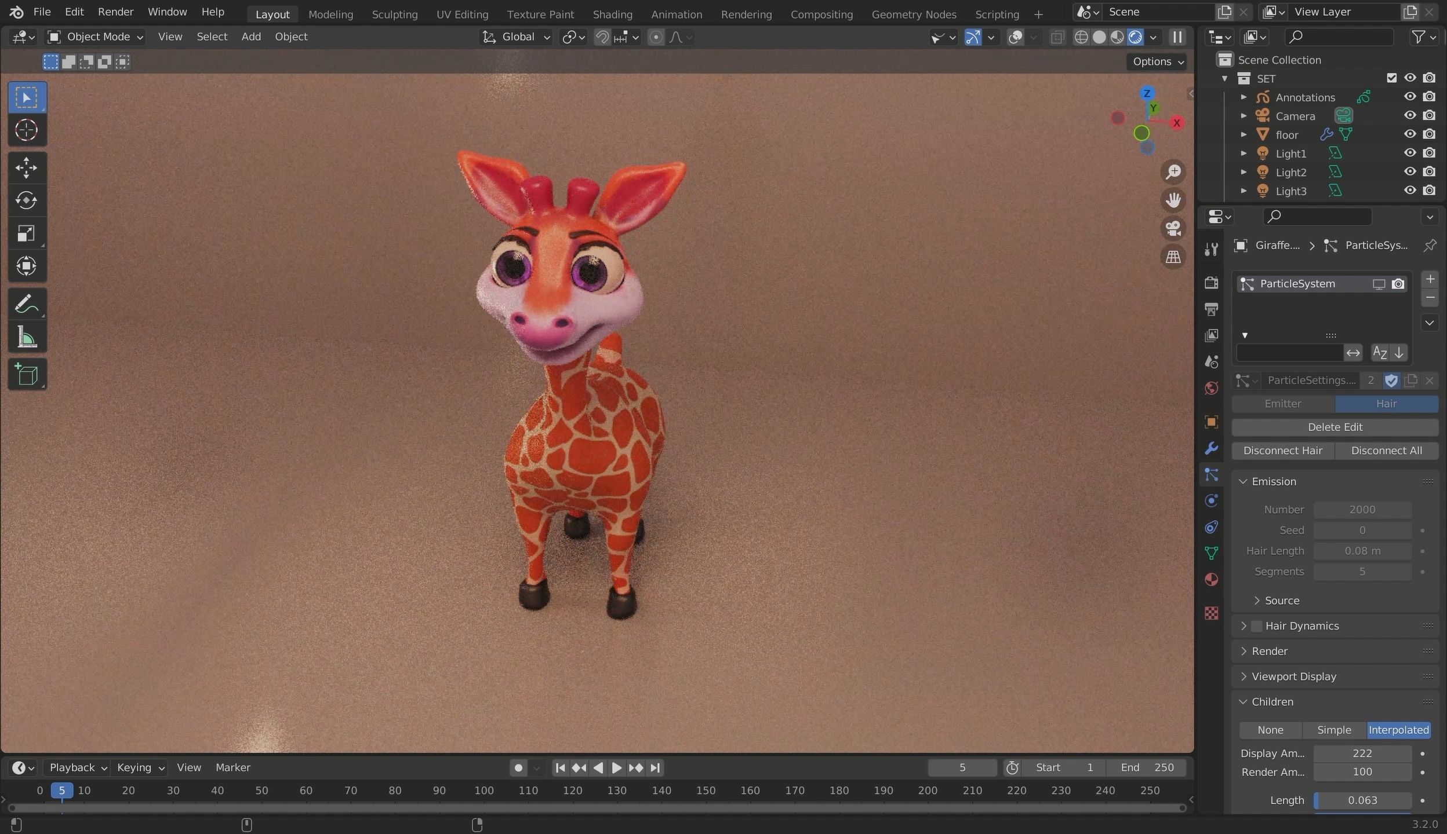Open the Object properties tab
This screenshot has height=834, width=1447.
1211,422
